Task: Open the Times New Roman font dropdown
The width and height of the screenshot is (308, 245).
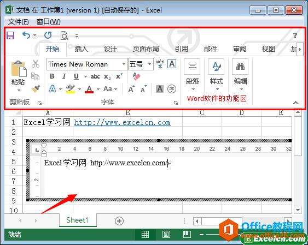Action: [x=124, y=64]
